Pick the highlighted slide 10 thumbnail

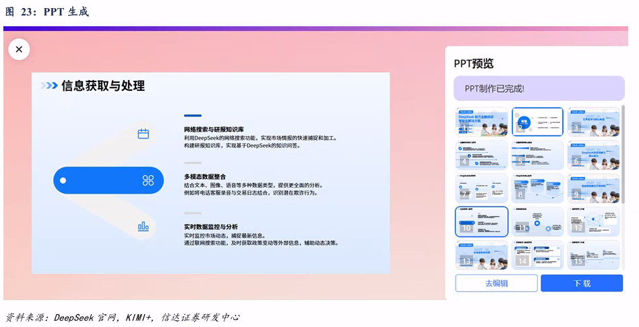[481, 221]
